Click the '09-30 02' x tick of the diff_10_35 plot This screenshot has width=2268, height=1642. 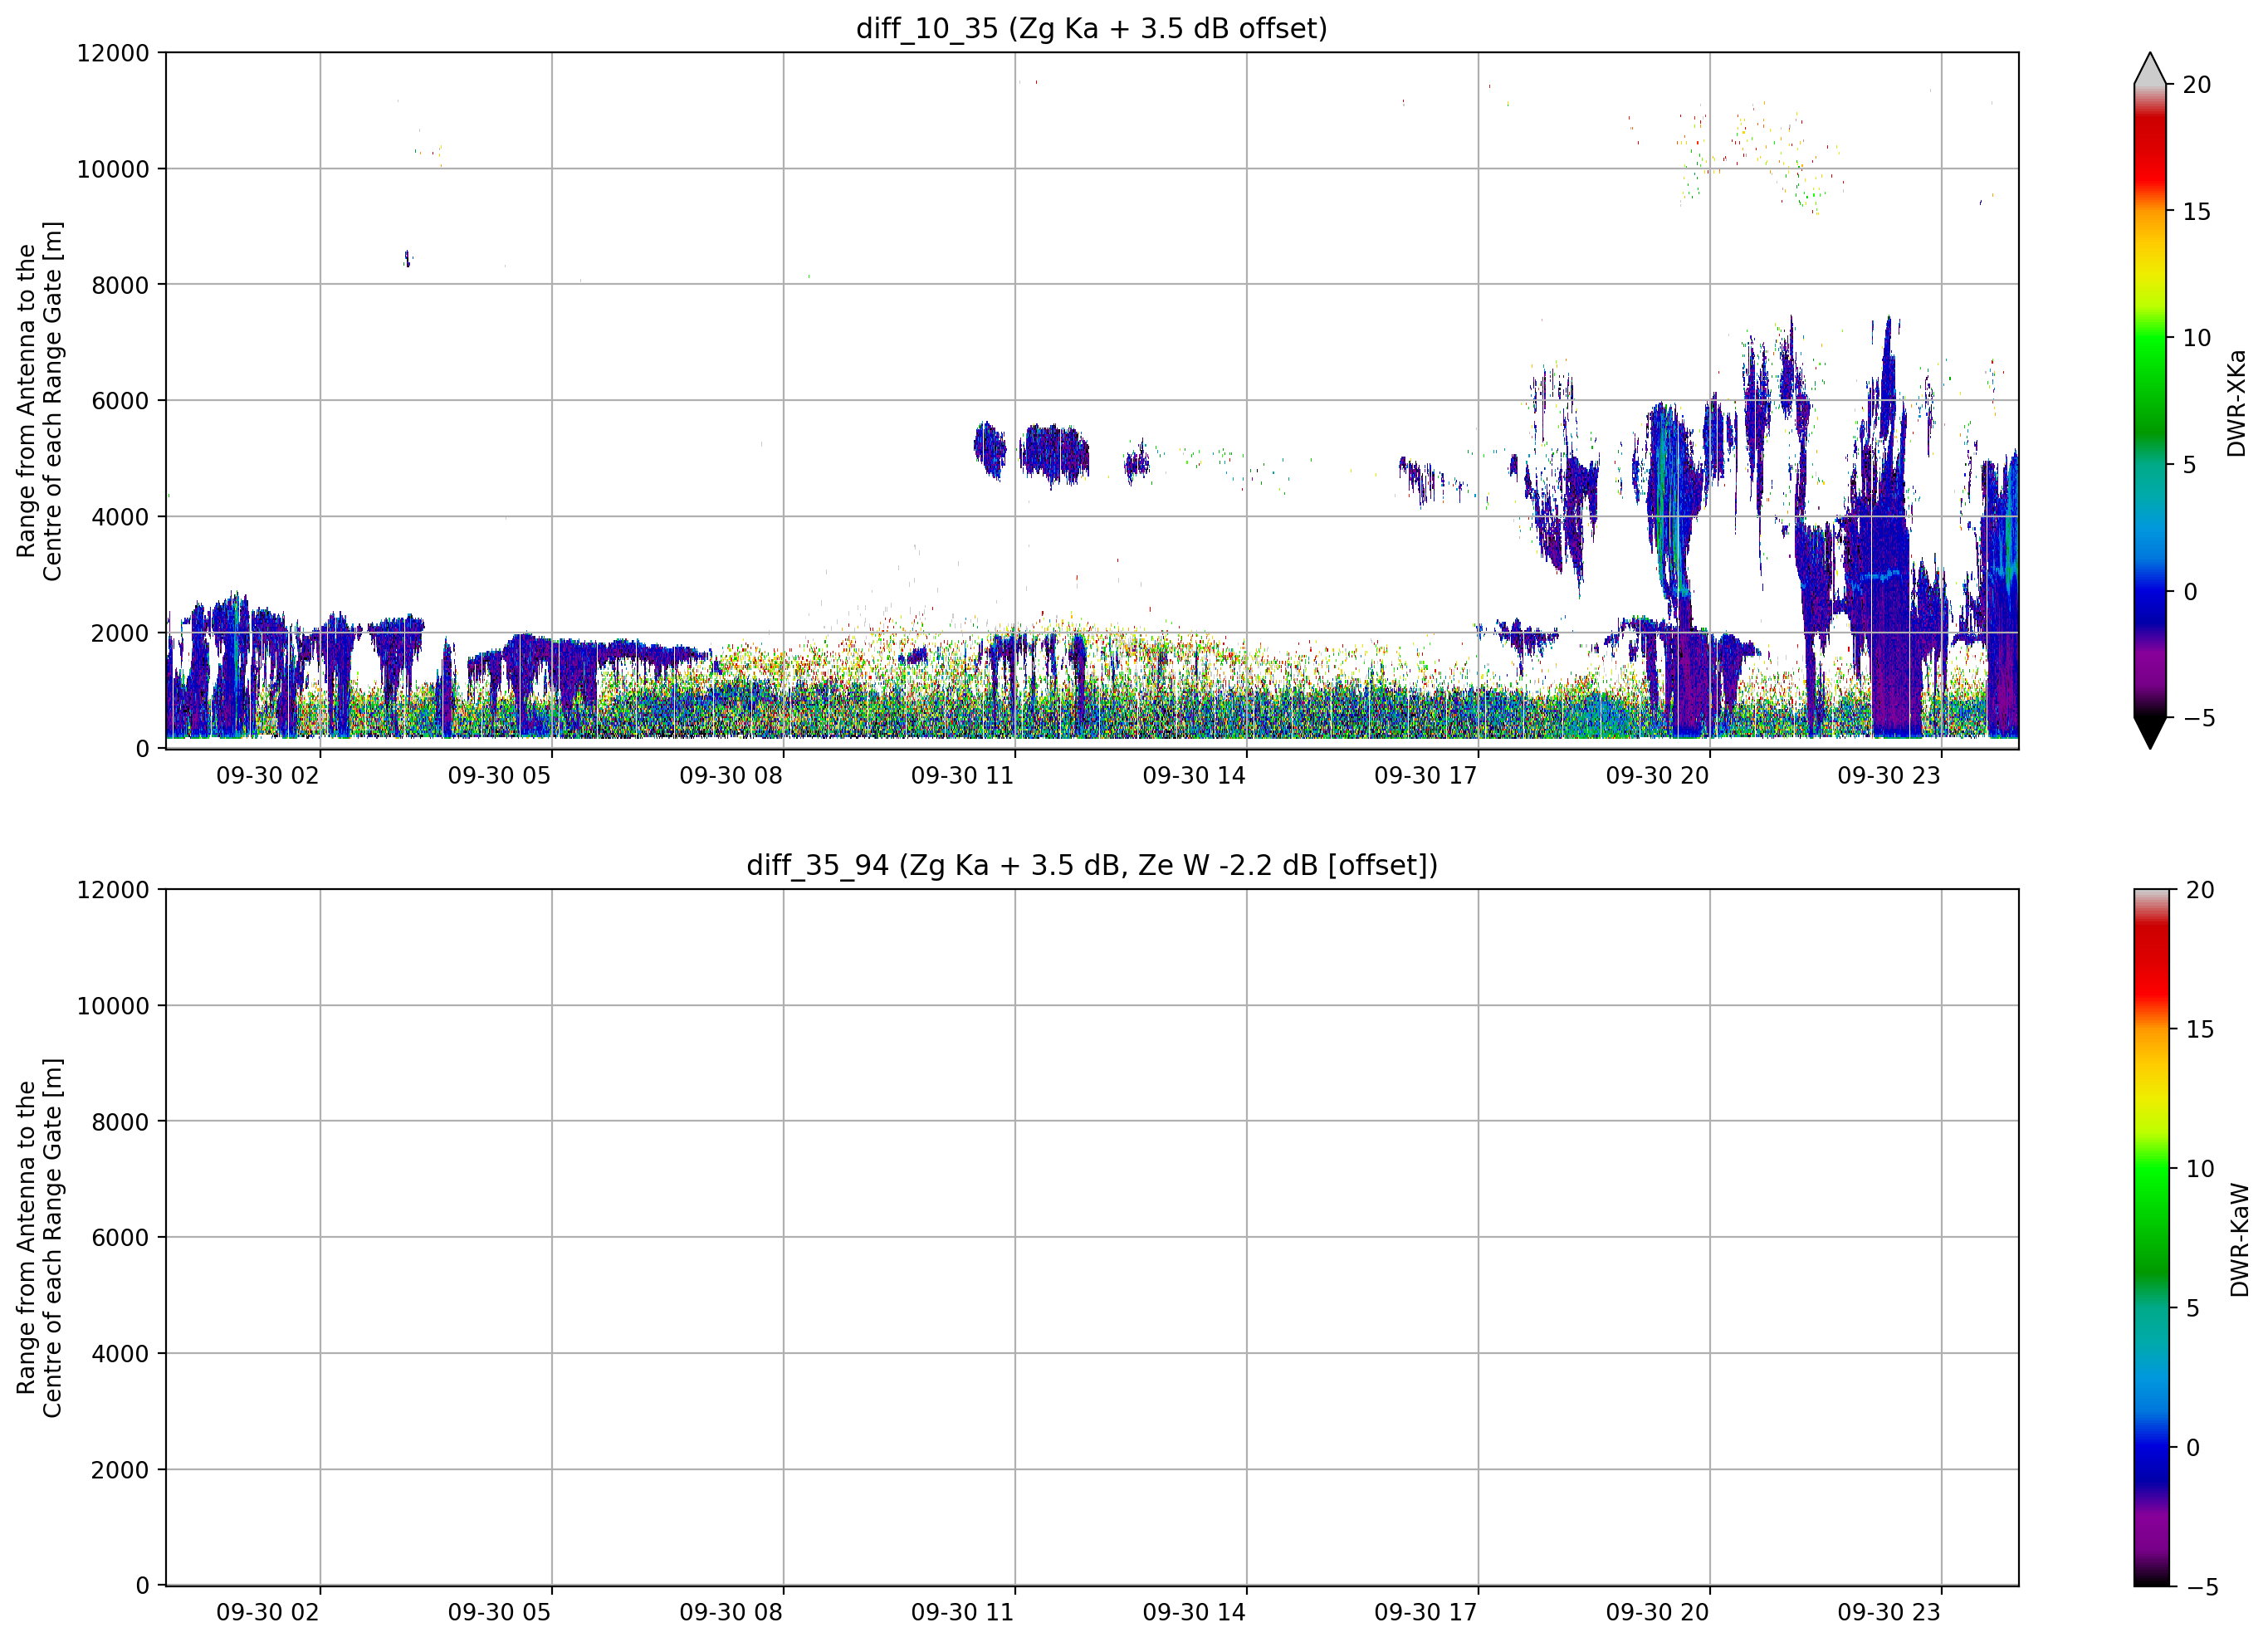[x=268, y=776]
